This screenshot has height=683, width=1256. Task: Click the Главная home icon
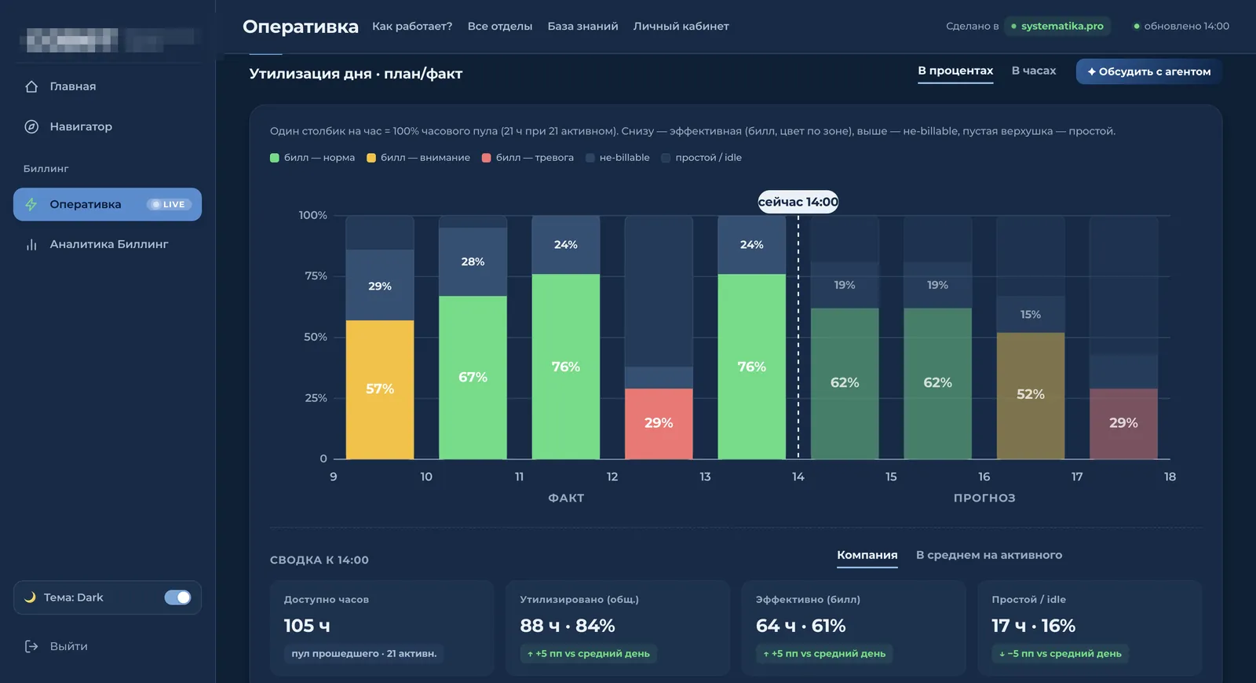point(31,86)
